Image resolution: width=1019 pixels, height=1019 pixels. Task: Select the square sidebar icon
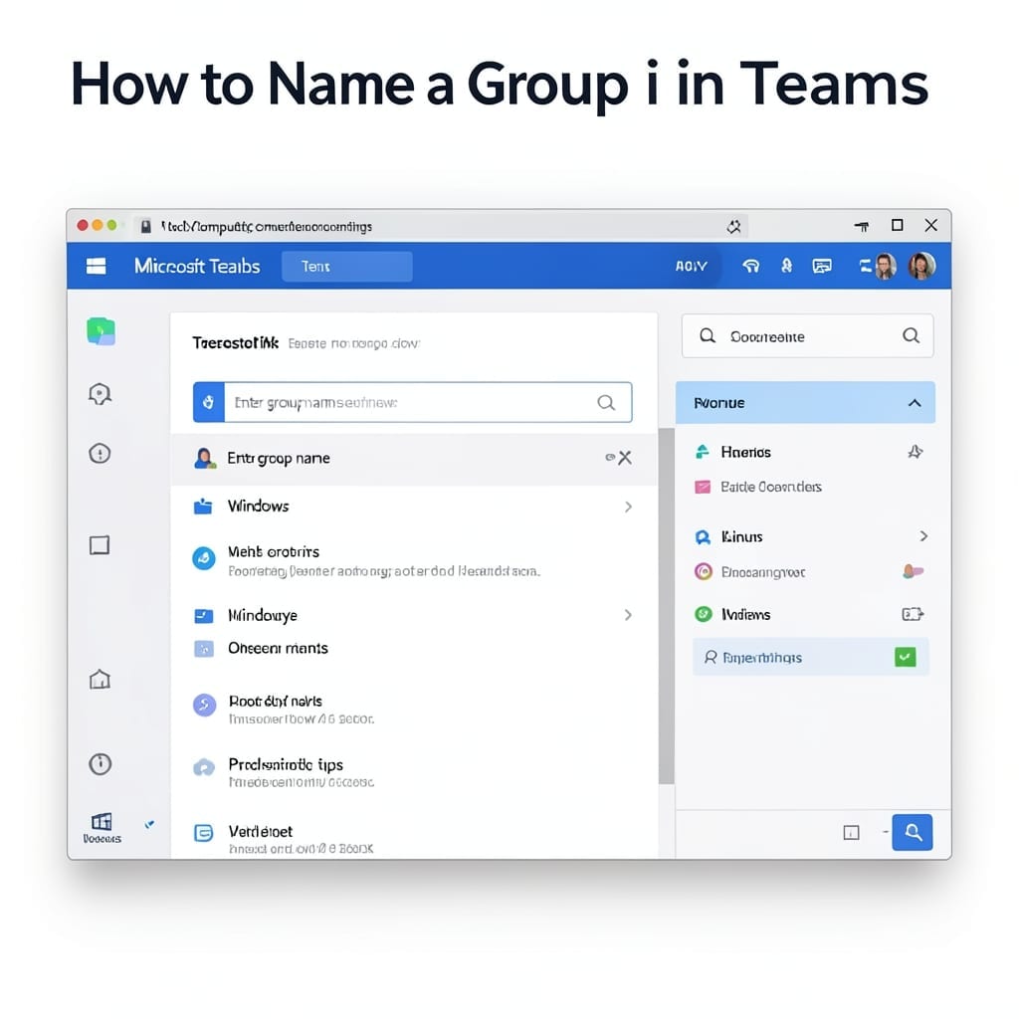(100, 544)
